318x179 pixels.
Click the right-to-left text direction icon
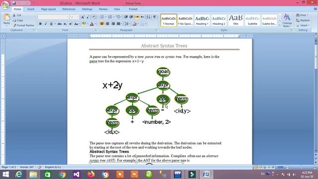(x=143, y=17)
